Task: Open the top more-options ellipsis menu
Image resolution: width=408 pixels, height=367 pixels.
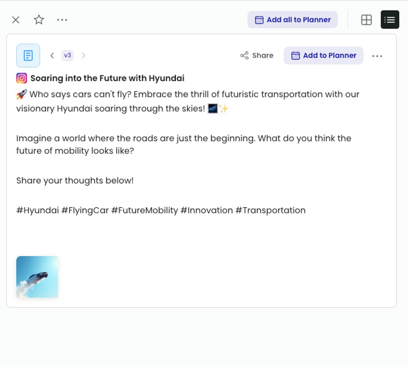Action: click(x=62, y=20)
